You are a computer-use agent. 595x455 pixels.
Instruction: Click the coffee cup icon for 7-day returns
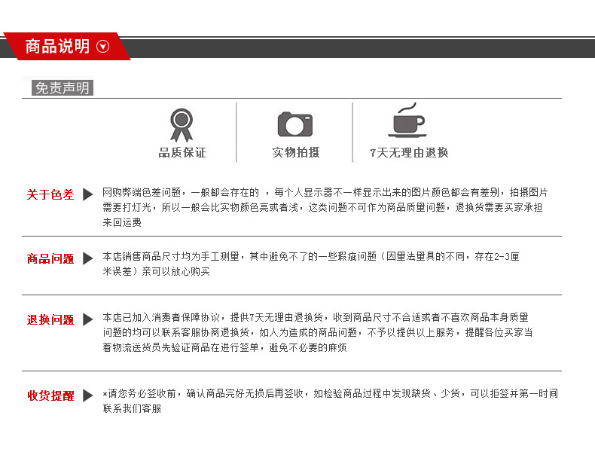pos(408,120)
